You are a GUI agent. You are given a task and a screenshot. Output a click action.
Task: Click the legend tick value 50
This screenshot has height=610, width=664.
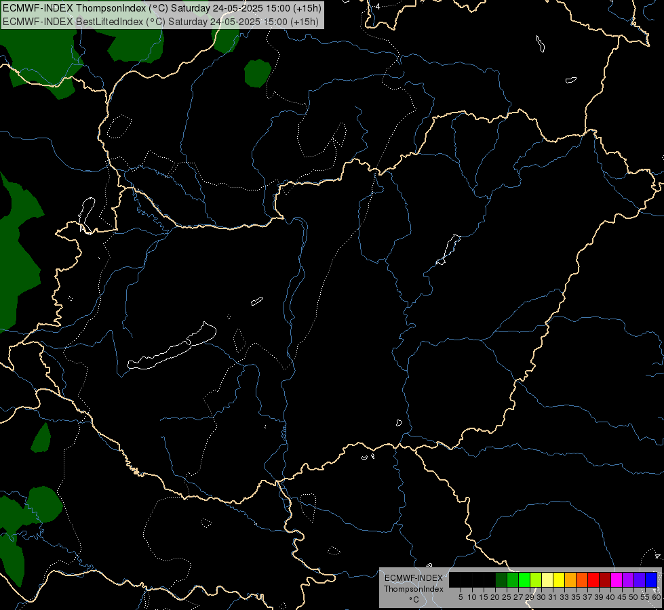[x=633, y=597]
